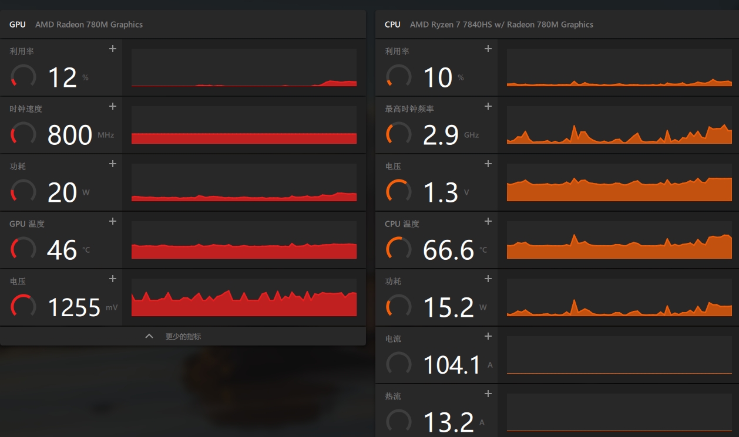Click the AMD Radeon 780M Graphics header
This screenshot has width=739, height=437.
coord(89,25)
